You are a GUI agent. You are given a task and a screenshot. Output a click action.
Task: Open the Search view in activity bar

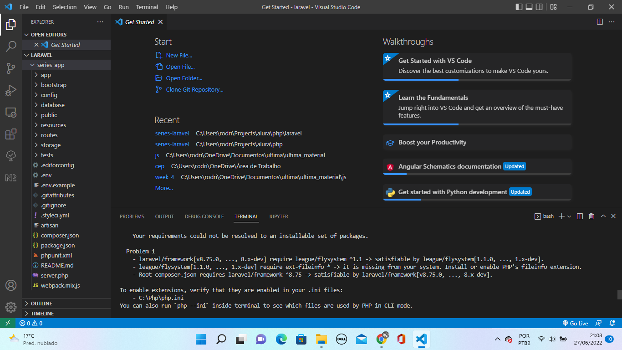click(11, 46)
